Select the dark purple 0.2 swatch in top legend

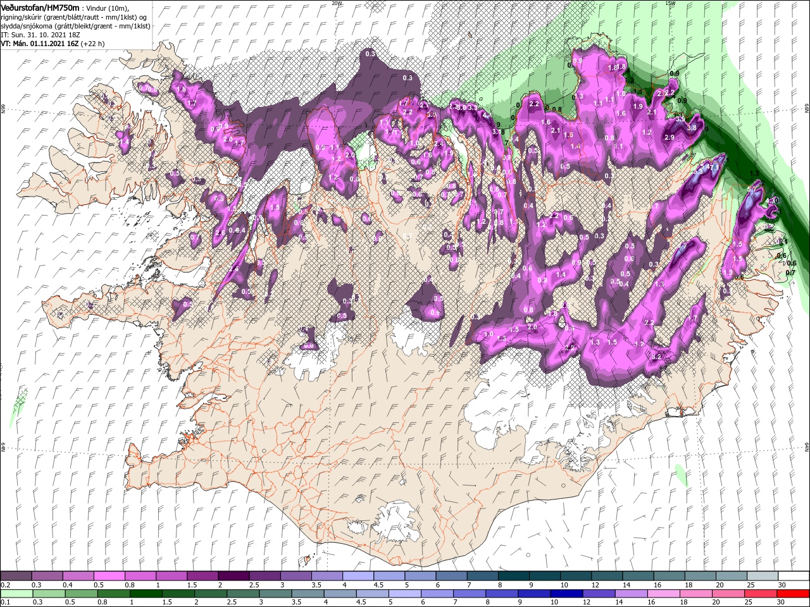[x=16, y=575]
